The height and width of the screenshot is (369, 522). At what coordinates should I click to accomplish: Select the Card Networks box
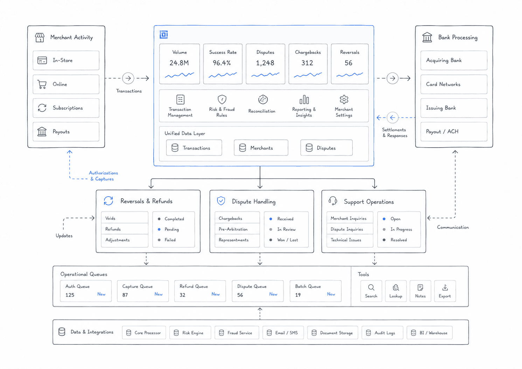pyautogui.click(x=454, y=84)
